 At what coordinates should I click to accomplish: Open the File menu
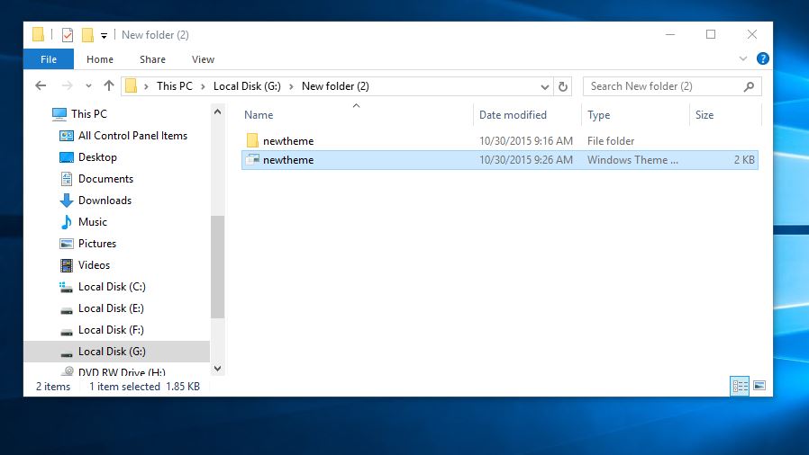(49, 59)
